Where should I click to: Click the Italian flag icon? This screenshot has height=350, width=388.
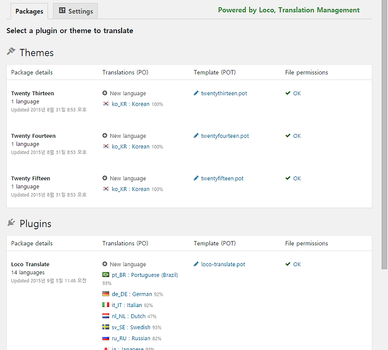[x=106, y=304]
